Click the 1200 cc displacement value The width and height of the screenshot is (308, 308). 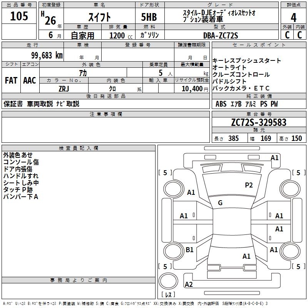pyautogui.click(x=117, y=35)
